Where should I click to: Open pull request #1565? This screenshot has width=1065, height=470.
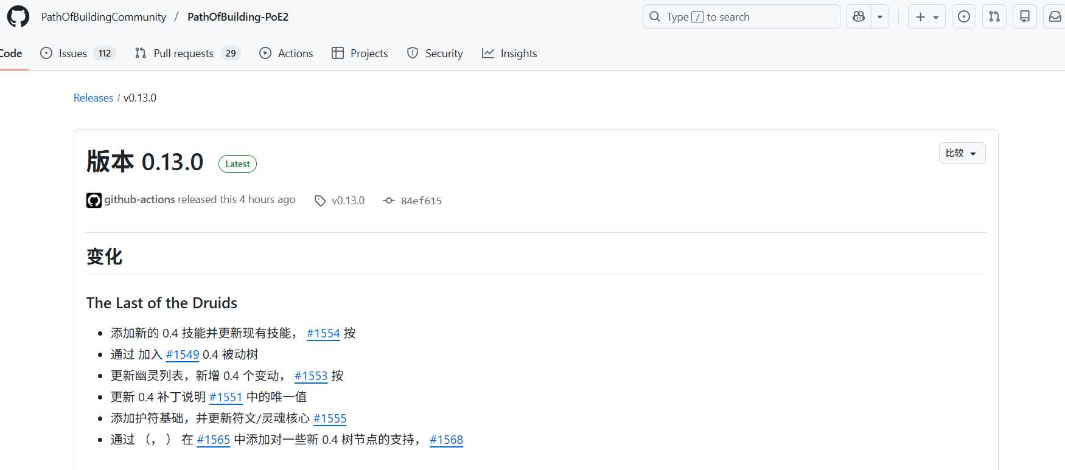(214, 440)
